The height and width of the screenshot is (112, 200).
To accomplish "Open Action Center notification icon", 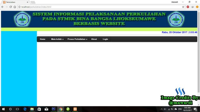I will 195,109.
